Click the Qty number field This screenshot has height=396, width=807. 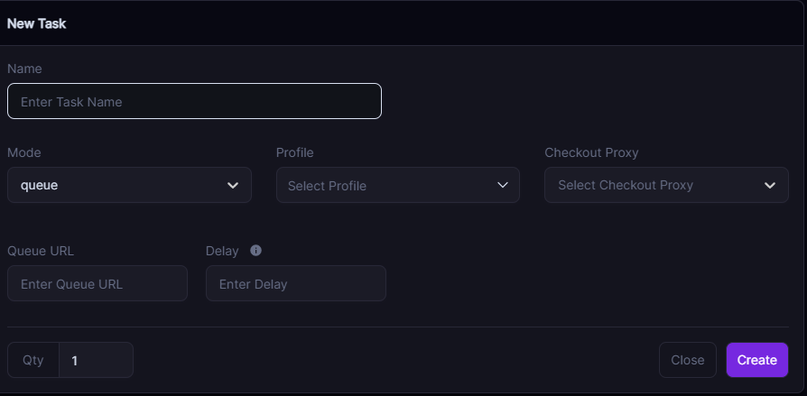(x=97, y=360)
